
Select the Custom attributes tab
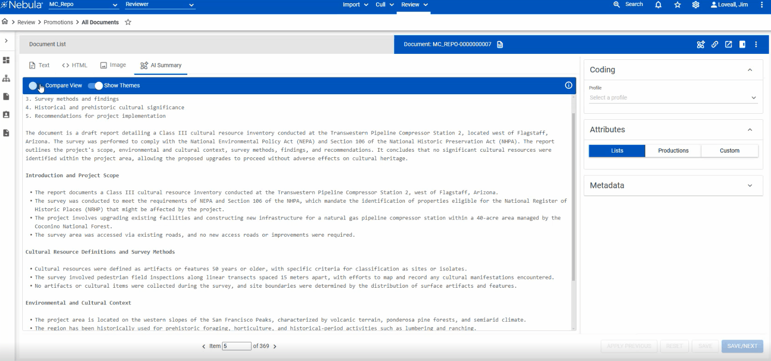(x=729, y=151)
